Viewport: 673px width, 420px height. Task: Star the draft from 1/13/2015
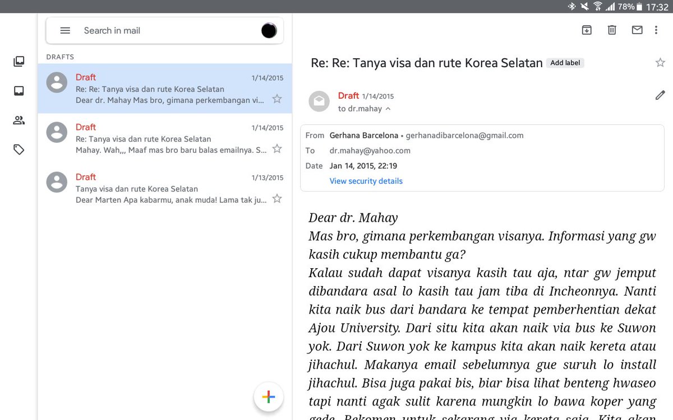coord(276,198)
